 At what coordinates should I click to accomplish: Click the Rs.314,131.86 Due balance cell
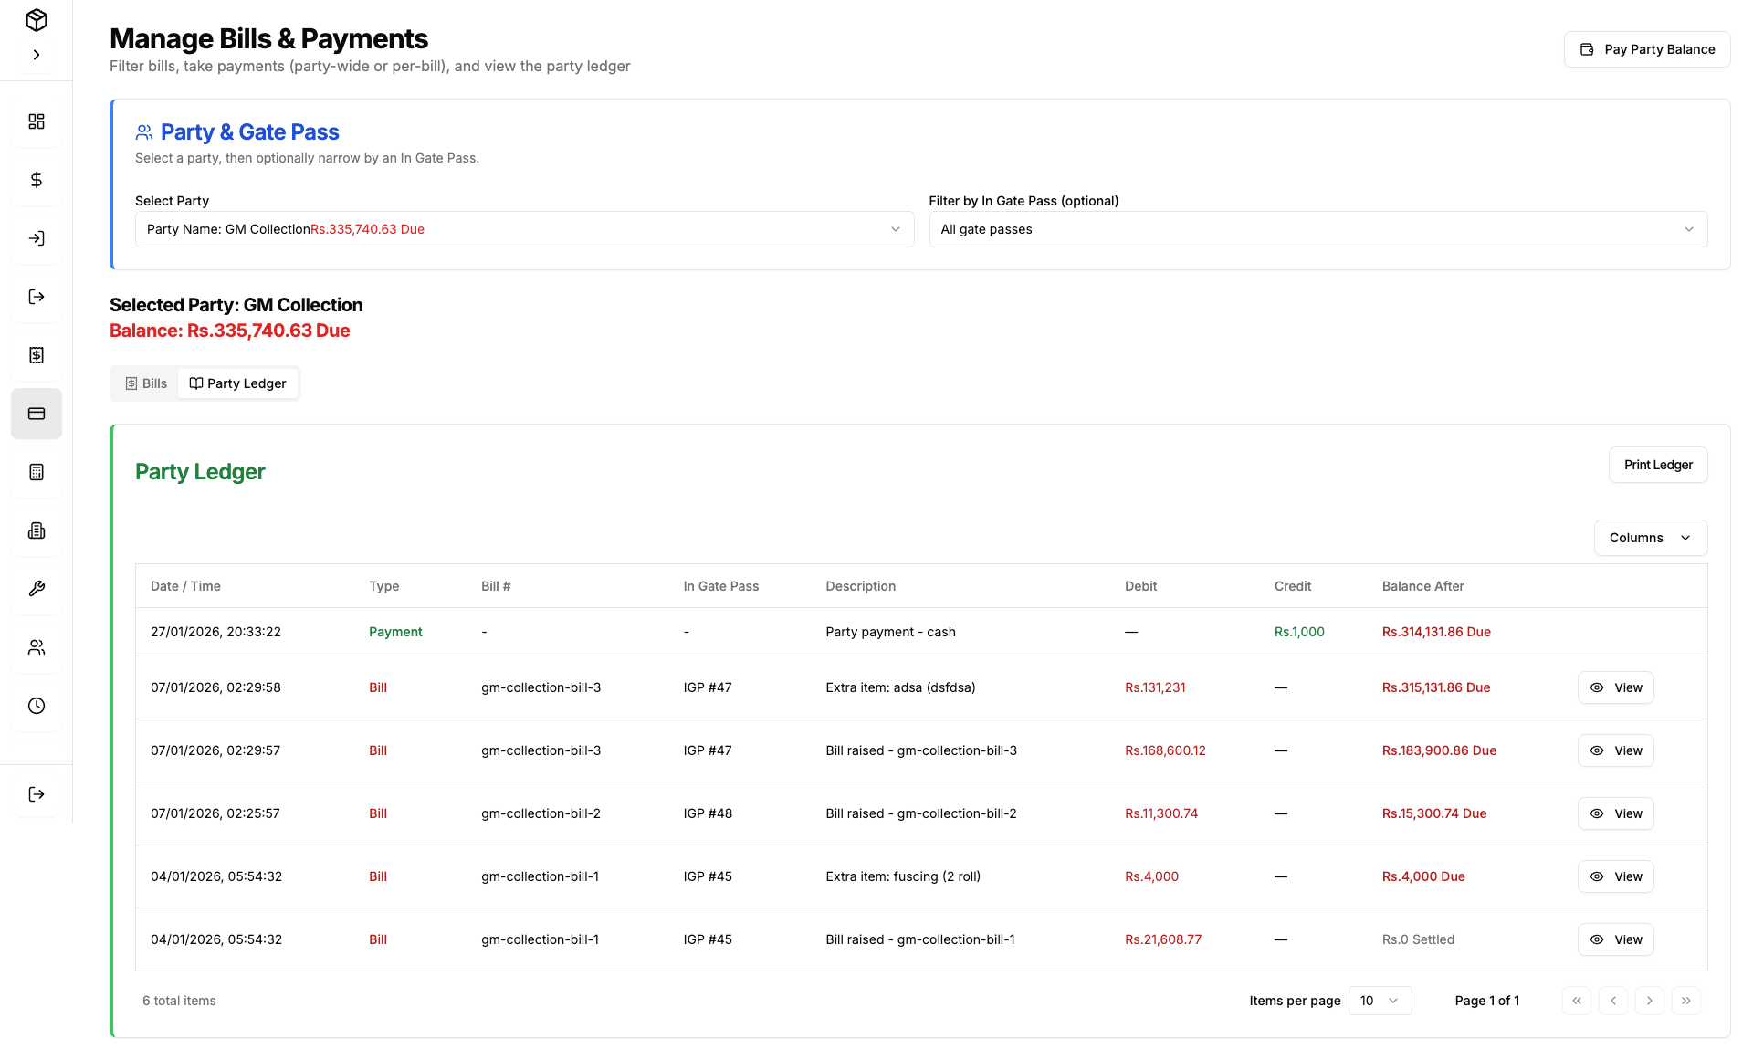1436,632
